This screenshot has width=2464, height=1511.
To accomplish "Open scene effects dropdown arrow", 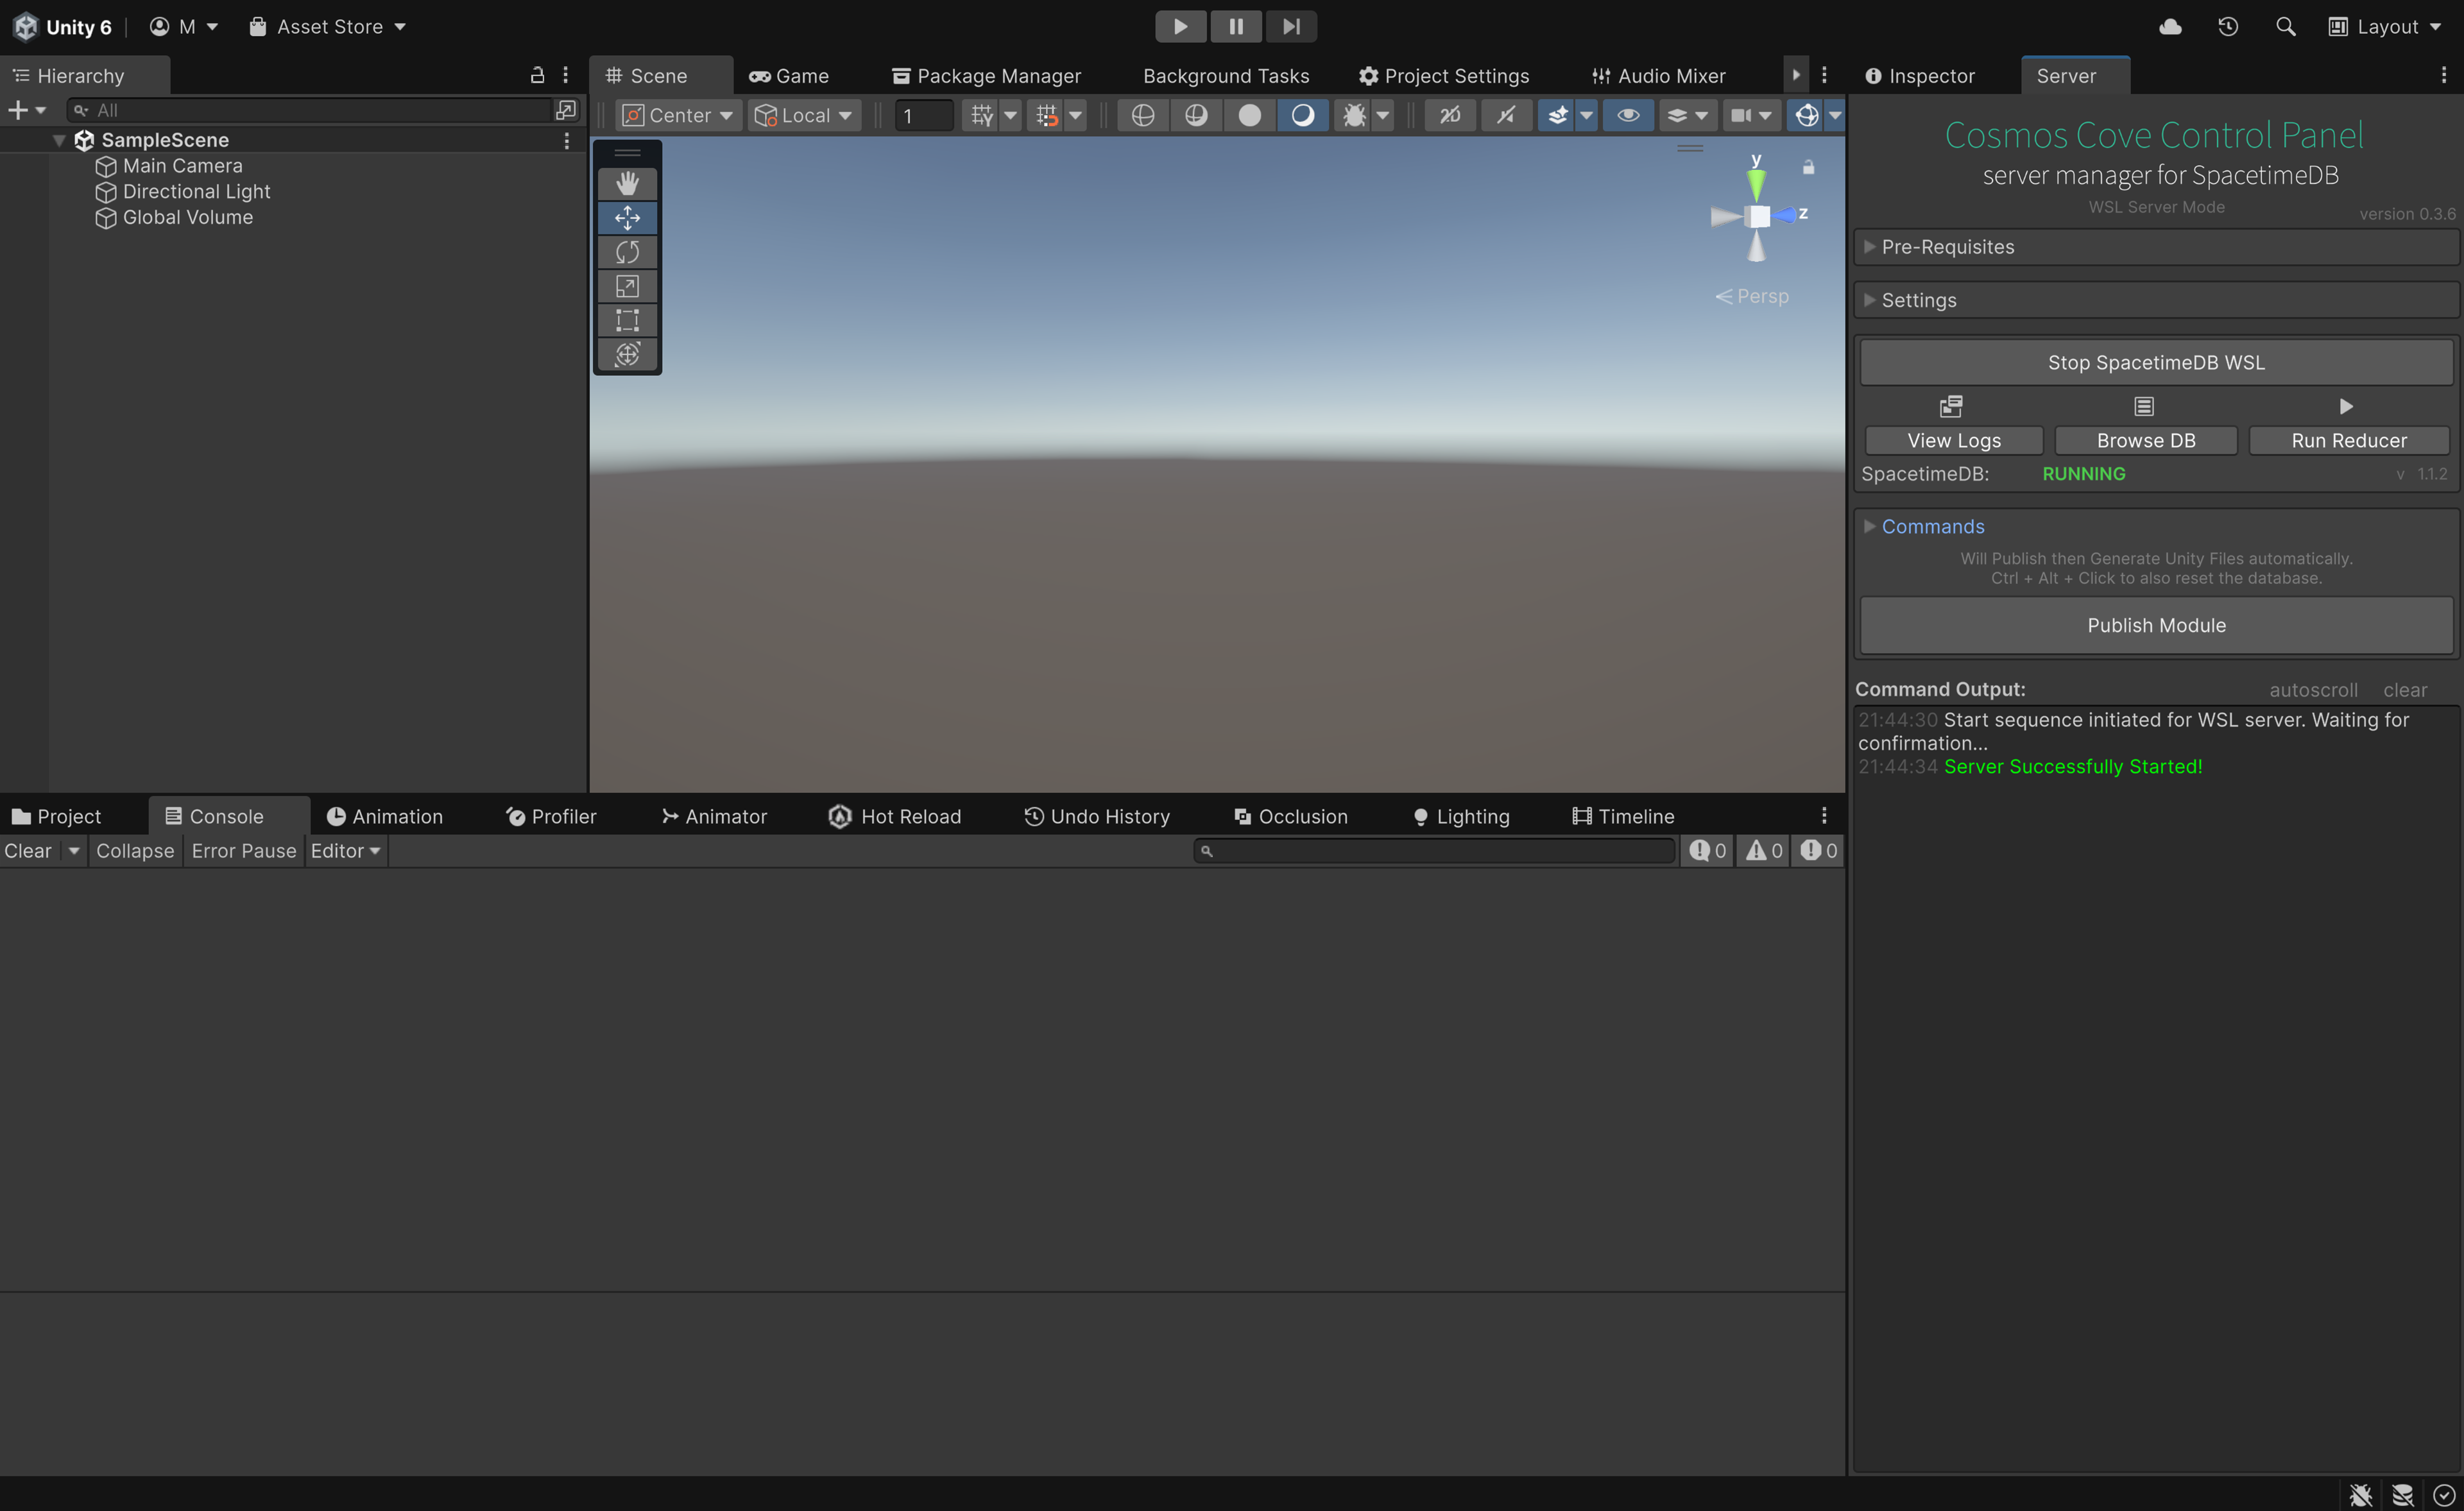I will coord(1587,115).
